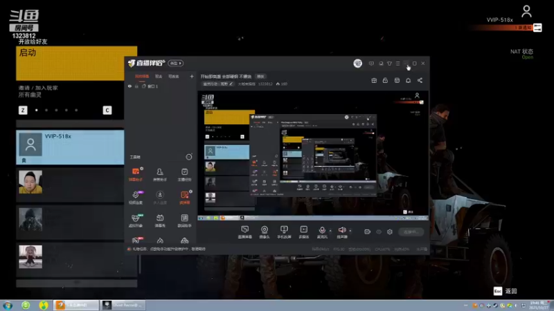554x311 pixels.
Task: Open the notification bell above preview
Action: coord(408,80)
